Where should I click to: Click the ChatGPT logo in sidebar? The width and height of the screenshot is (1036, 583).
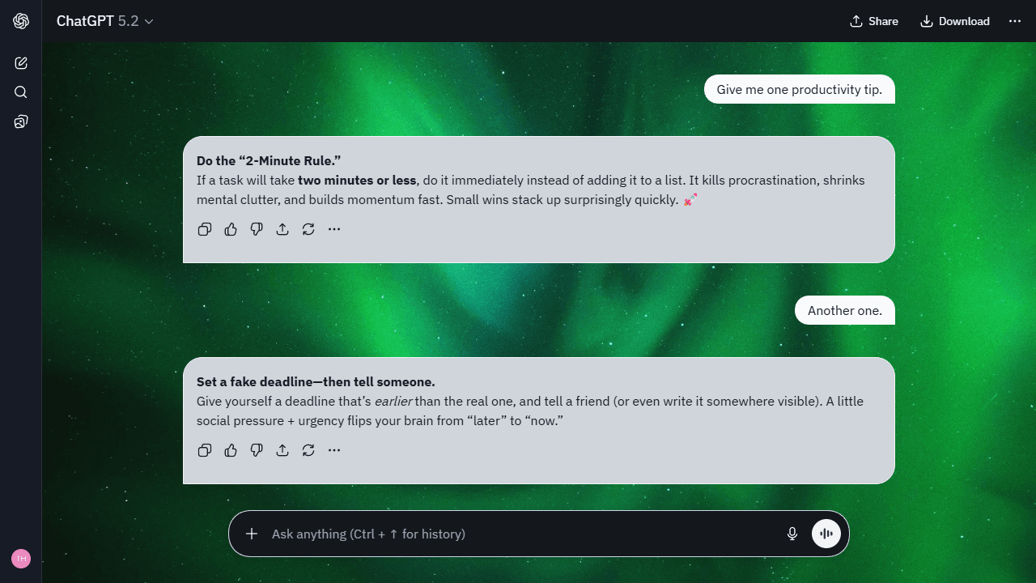21,21
